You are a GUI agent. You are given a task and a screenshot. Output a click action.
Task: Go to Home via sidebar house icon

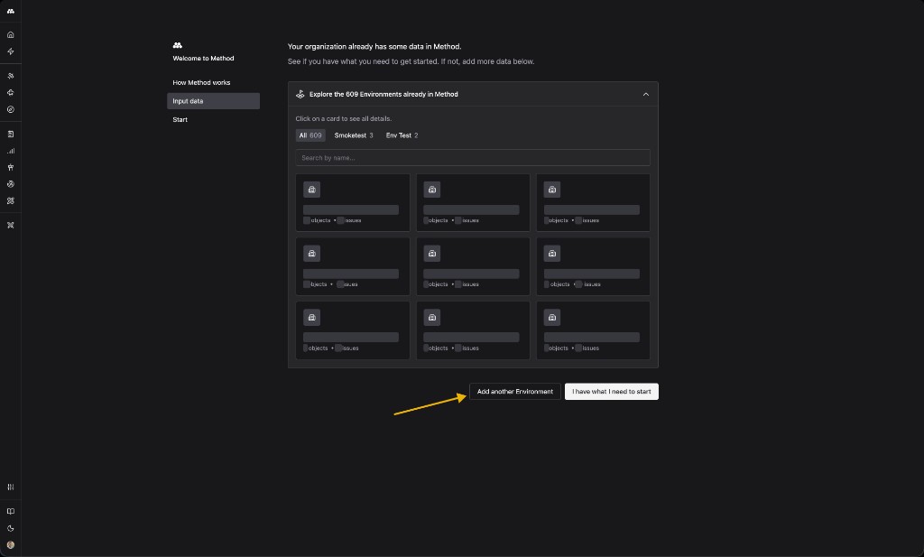[11, 35]
